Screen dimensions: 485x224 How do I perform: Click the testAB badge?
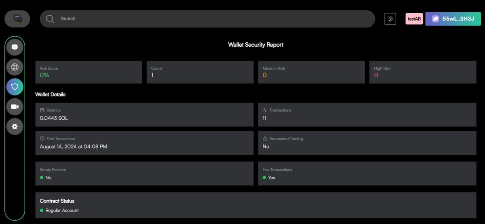(414, 19)
